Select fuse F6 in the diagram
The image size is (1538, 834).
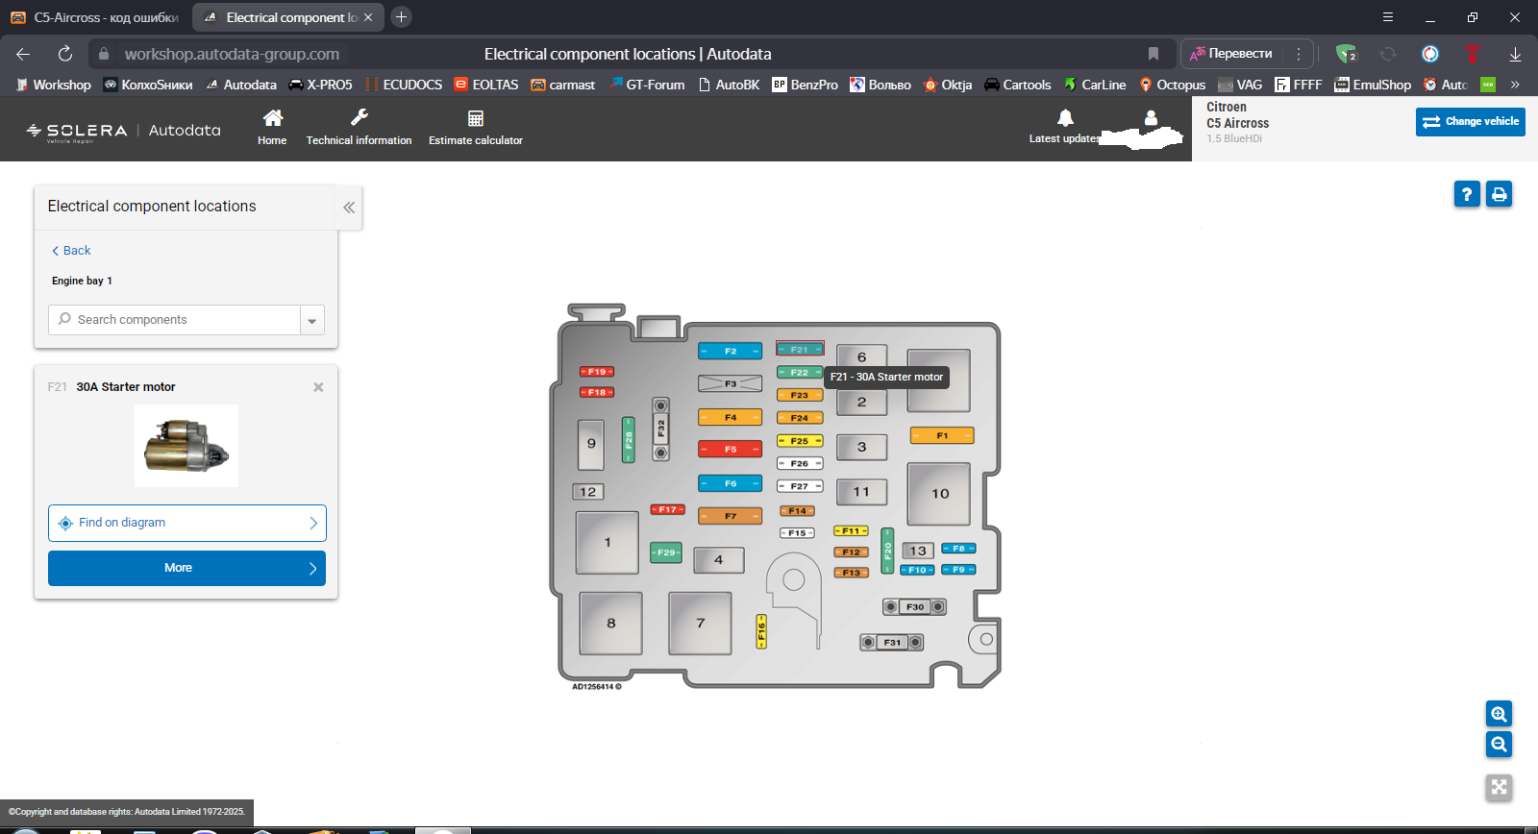point(731,483)
